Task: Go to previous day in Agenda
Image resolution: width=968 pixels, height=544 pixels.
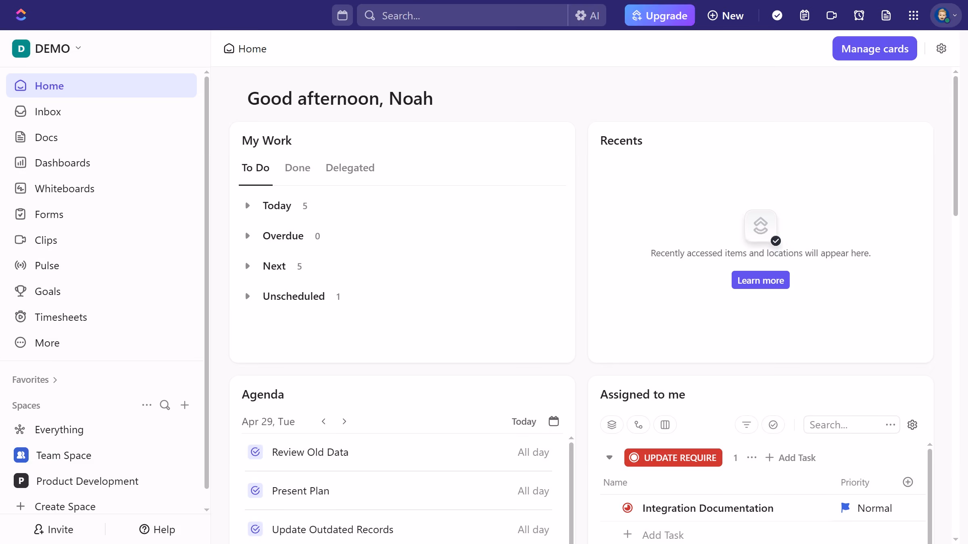Action: [323, 421]
